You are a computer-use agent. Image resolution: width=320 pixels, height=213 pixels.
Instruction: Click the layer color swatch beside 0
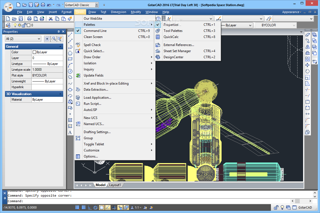point(29,25)
